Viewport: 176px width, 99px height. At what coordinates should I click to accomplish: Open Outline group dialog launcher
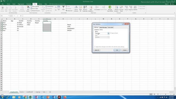click(145, 13)
